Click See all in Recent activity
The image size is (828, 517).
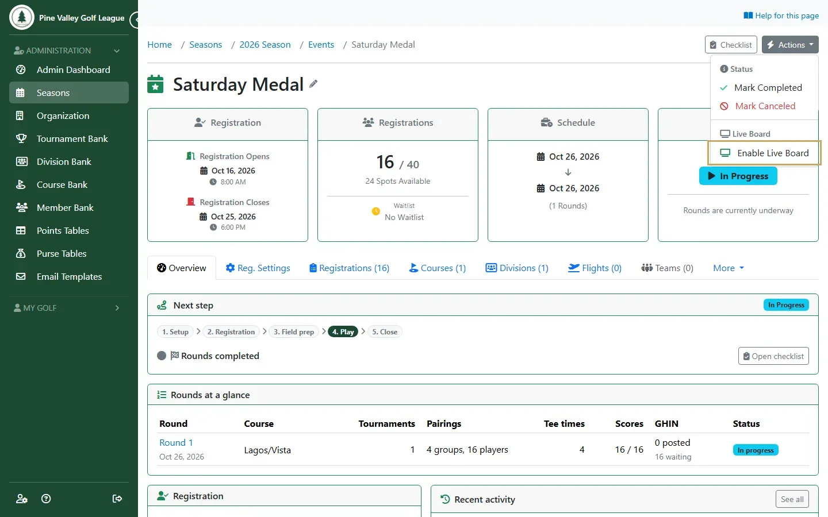[x=792, y=499]
